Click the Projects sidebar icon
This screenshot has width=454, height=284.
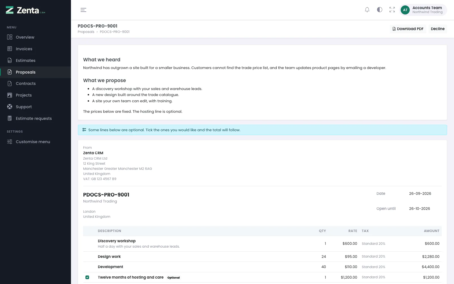coord(10,95)
